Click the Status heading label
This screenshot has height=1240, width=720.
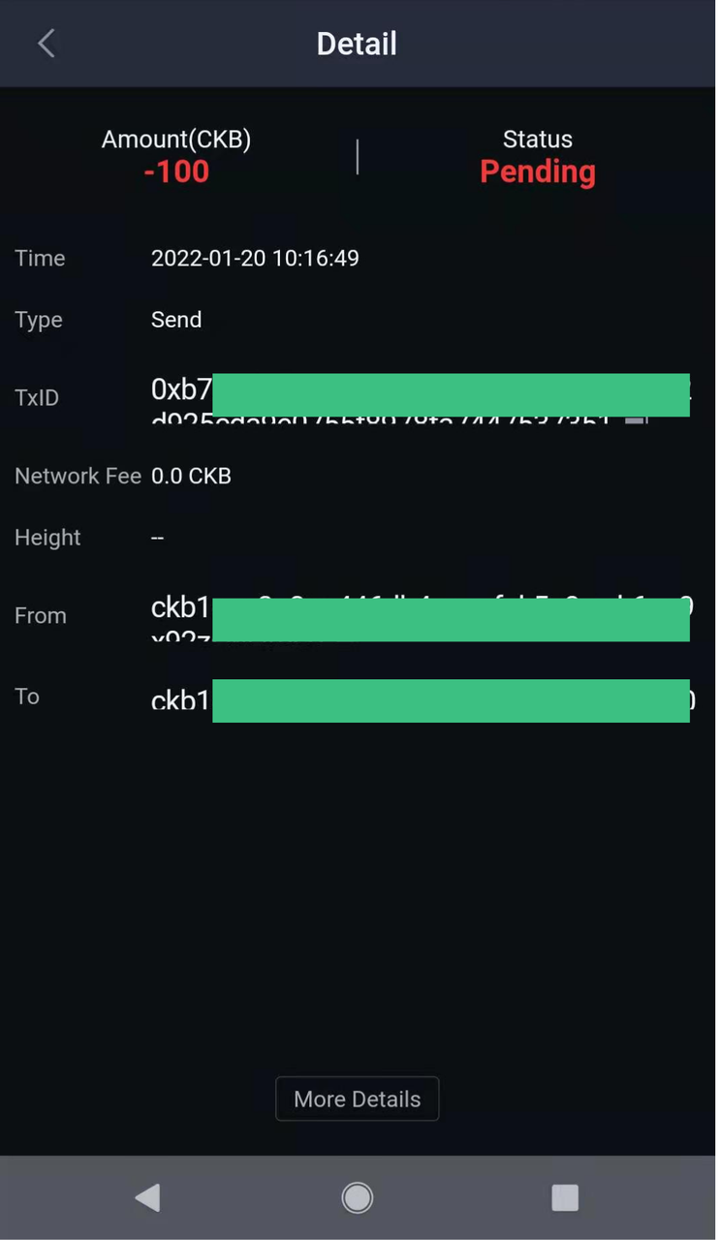[537, 139]
